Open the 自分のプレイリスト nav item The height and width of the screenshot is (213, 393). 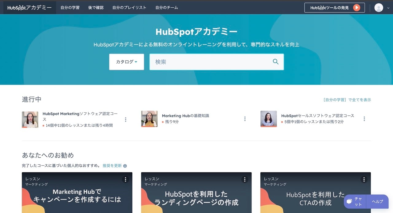(129, 8)
